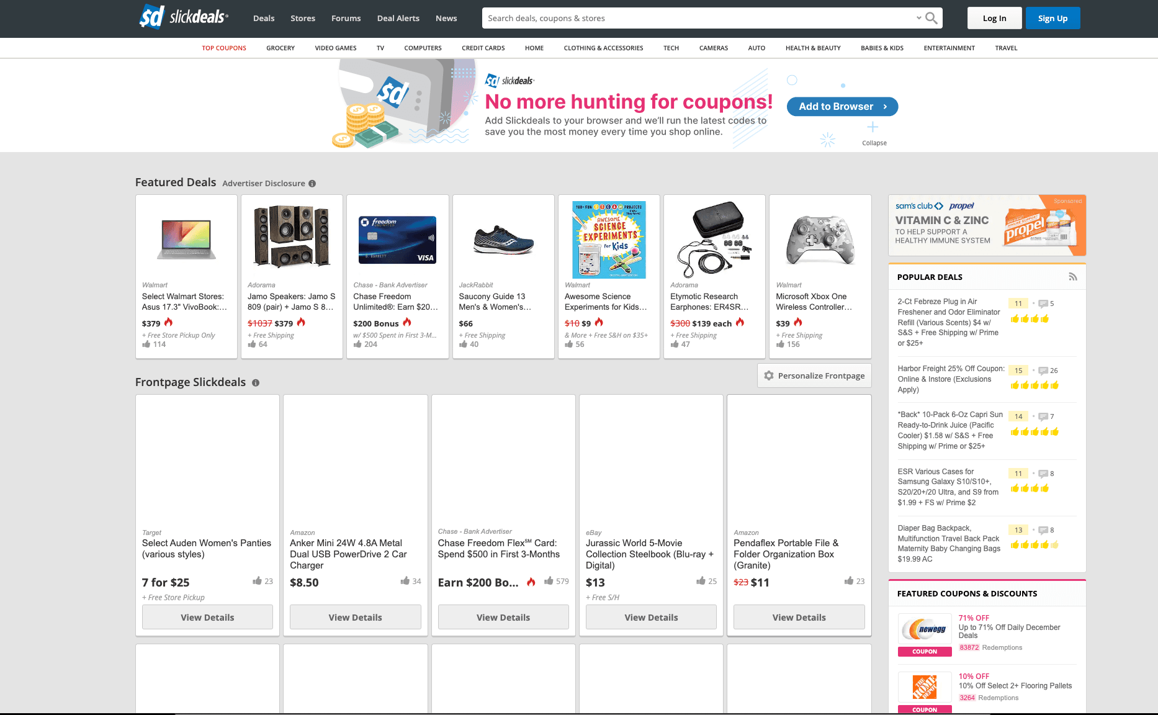
Task: Open the Forums menu
Action: coord(346,18)
